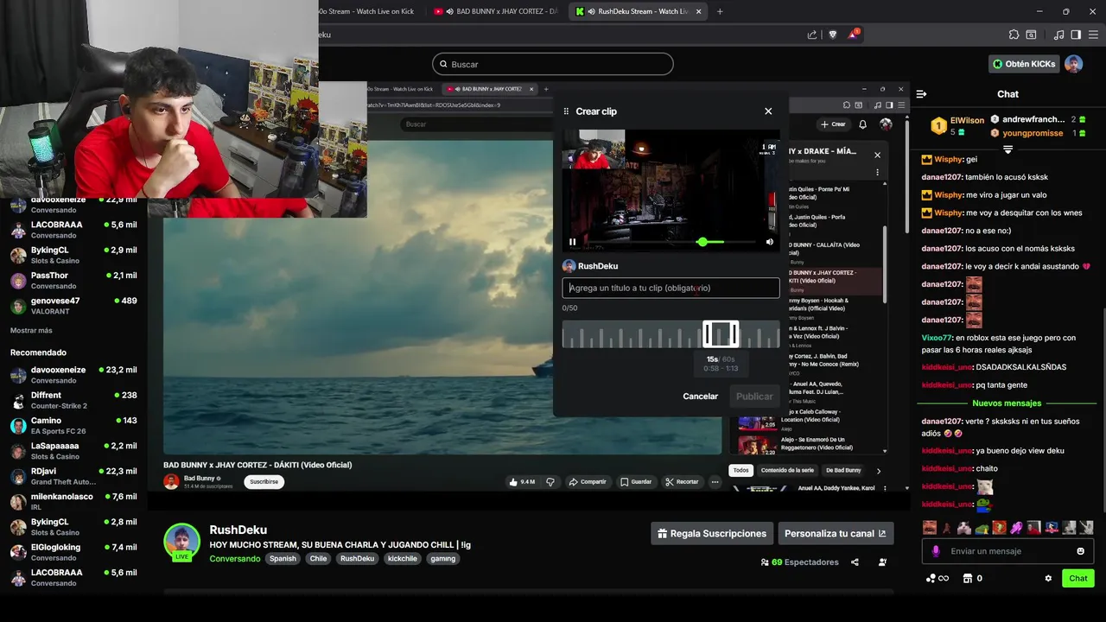Select the Spanish tag

point(283,559)
